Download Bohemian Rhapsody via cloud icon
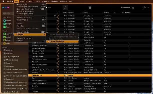Screen dimensions: 153x94 click(58, 80)
